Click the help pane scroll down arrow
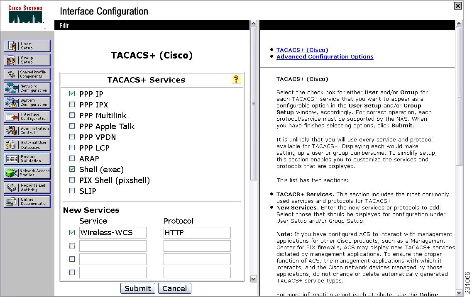 pyautogui.click(x=459, y=292)
